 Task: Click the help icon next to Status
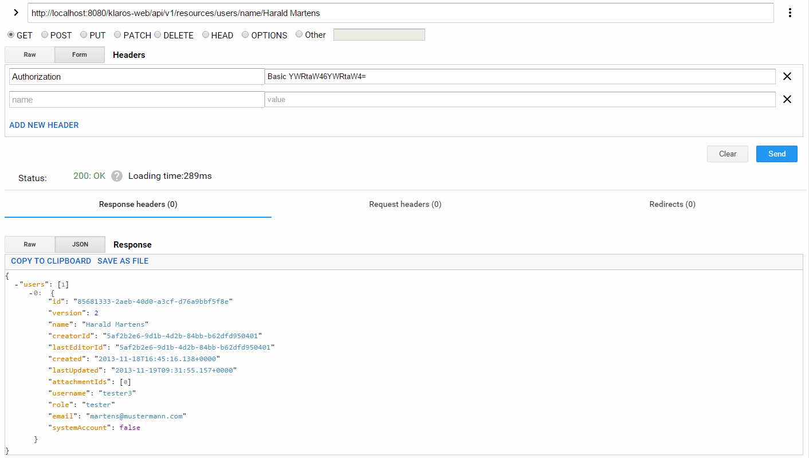pos(116,176)
